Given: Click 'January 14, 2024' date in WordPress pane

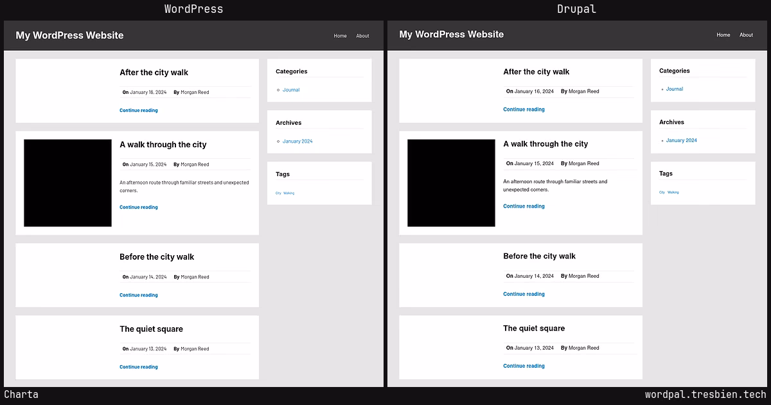Looking at the screenshot, I should click(148, 277).
